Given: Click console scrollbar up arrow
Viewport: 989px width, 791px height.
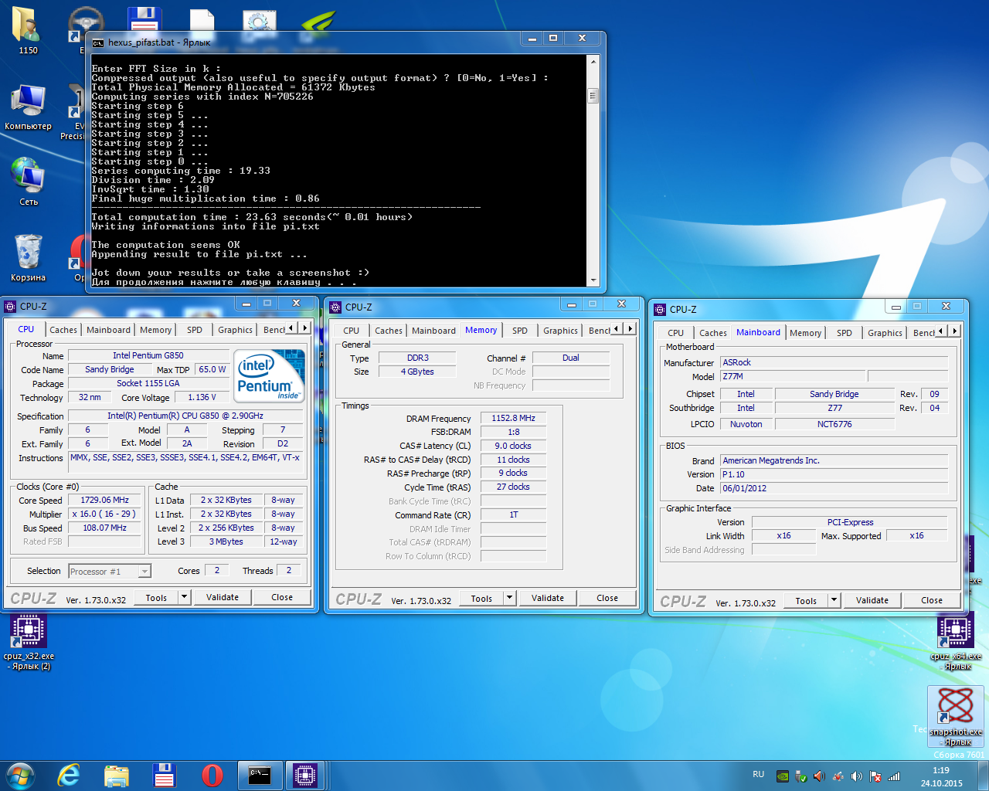Looking at the screenshot, I should click(593, 61).
